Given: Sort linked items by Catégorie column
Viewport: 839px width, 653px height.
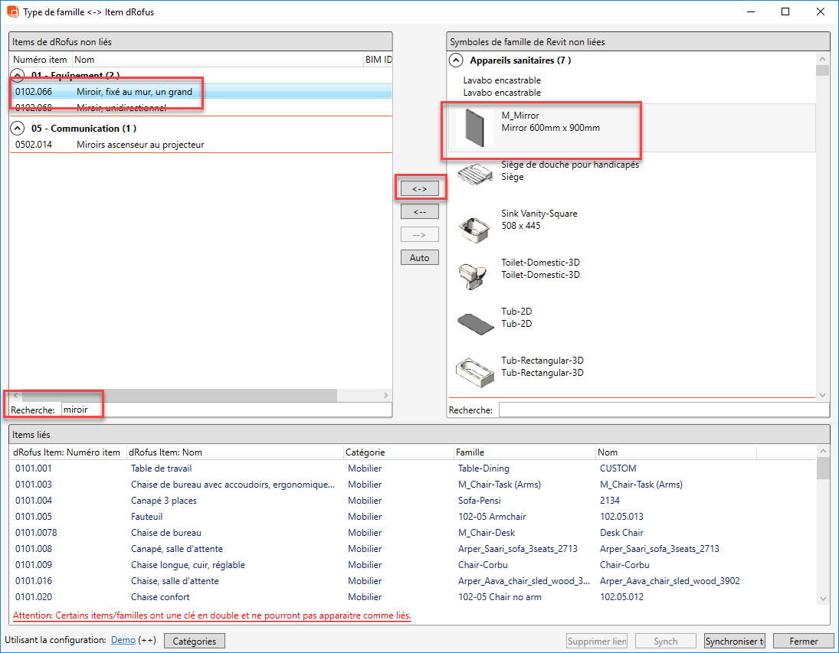Looking at the screenshot, I should (x=365, y=452).
